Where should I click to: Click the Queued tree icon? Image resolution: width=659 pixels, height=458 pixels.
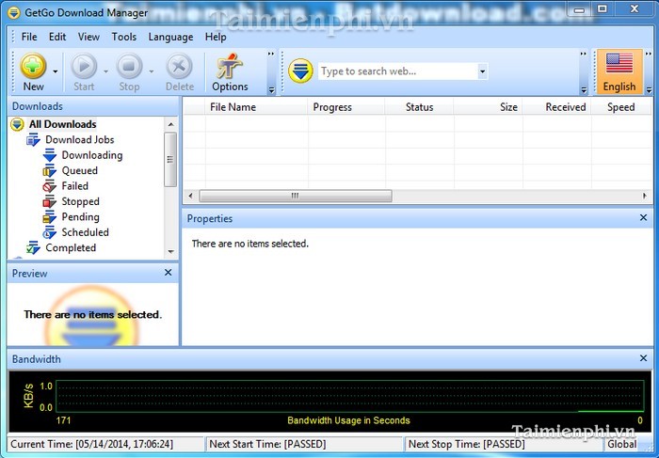[x=50, y=171]
